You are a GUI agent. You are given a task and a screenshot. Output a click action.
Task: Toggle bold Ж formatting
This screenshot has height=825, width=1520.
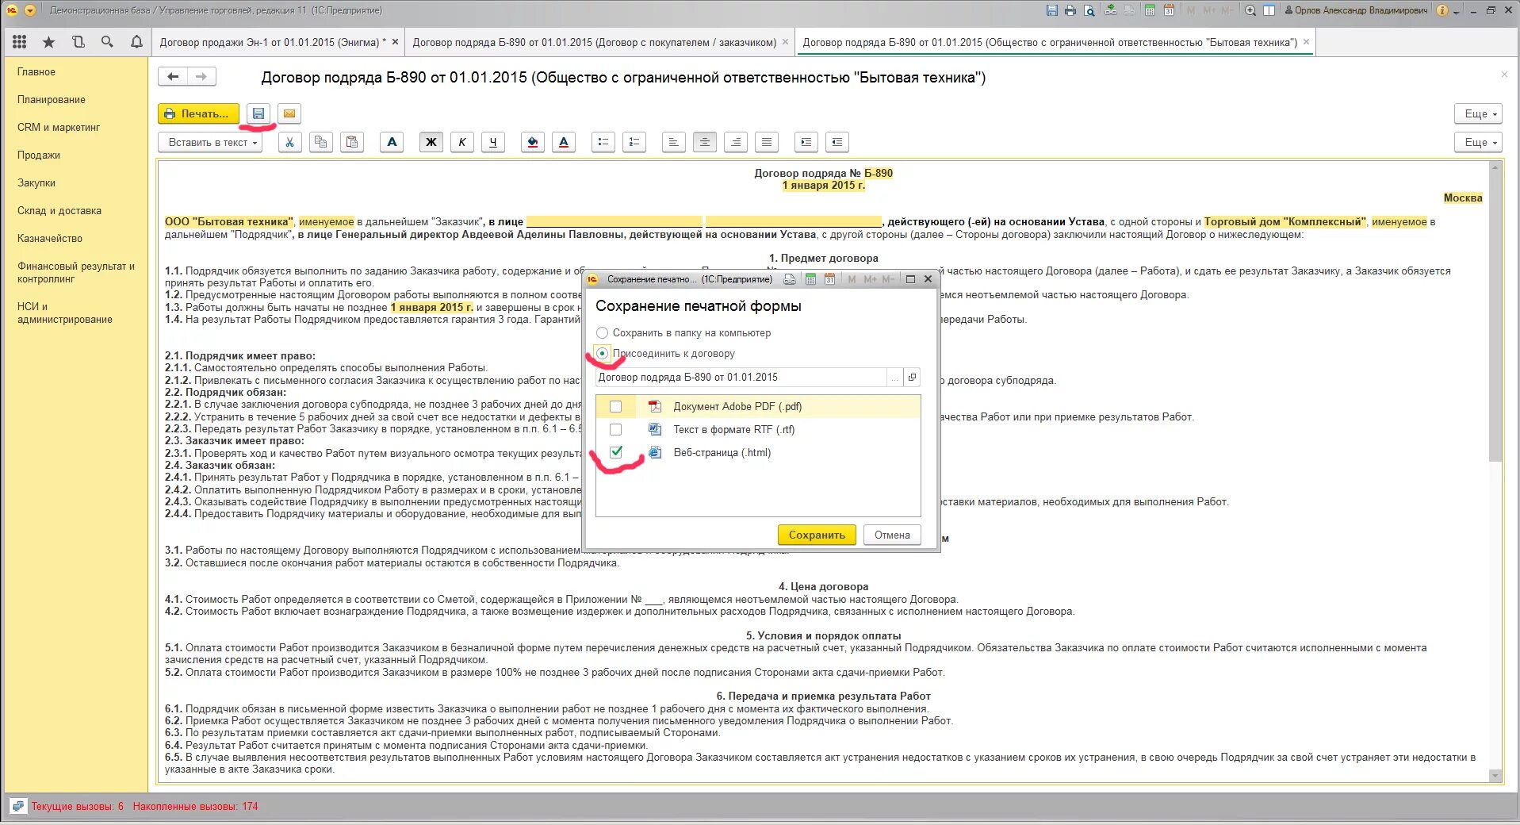pos(431,142)
